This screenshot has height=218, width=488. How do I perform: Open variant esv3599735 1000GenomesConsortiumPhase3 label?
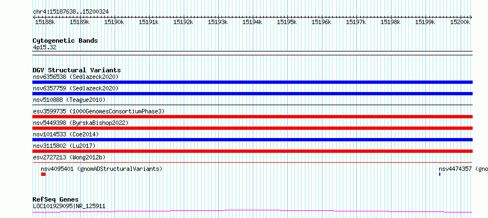(x=99, y=111)
